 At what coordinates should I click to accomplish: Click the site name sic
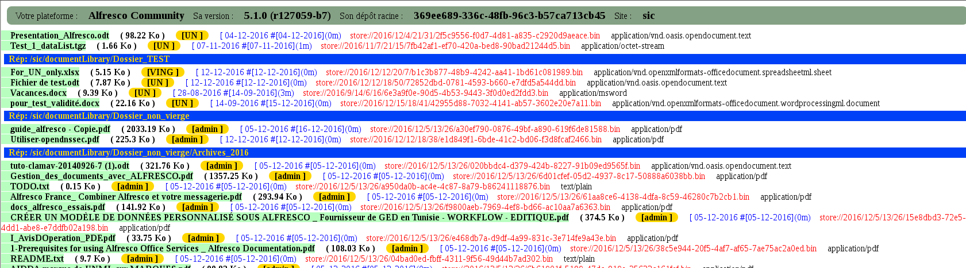pos(649,15)
